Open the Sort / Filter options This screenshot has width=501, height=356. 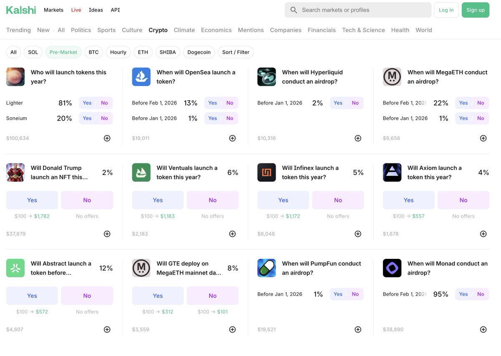point(236,52)
